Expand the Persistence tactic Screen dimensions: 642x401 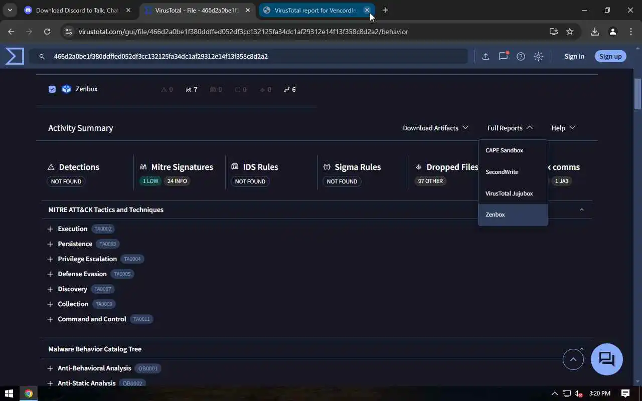point(50,244)
